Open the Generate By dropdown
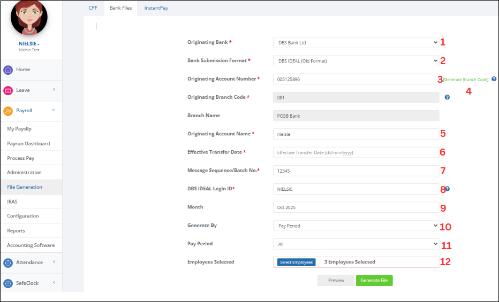499x302 pixels. (356, 226)
